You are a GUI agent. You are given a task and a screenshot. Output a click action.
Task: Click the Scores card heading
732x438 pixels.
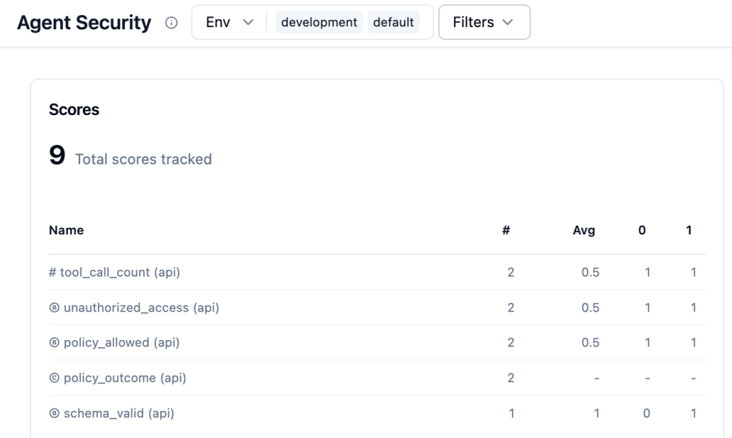(74, 109)
